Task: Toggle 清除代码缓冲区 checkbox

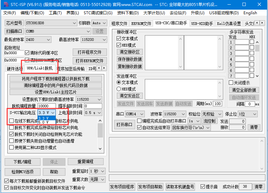Action: [x=27, y=53]
